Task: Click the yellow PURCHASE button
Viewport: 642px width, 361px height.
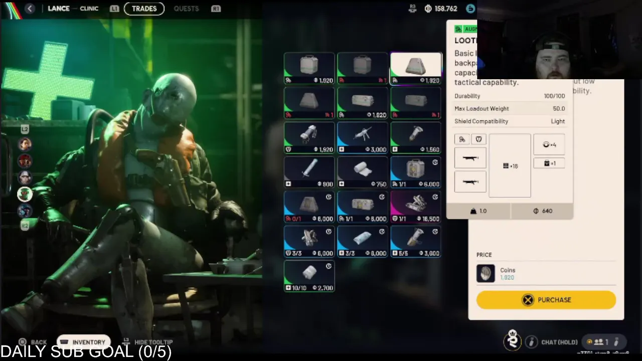Action: pyautogui.click(x=546, y=300)
